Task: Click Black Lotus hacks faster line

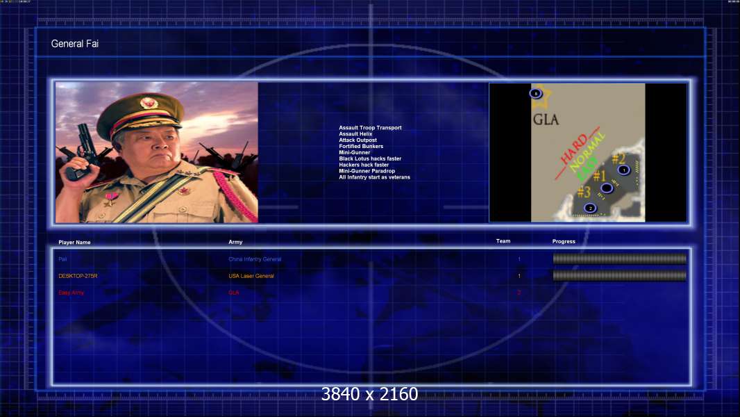Action: pos(370,158)
